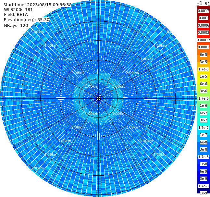Click the 1.7e-6 color bar label
210x197 pixels.
coord(204,98)
